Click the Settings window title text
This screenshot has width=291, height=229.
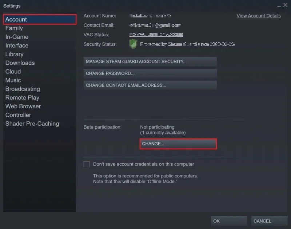coord(12,6)
